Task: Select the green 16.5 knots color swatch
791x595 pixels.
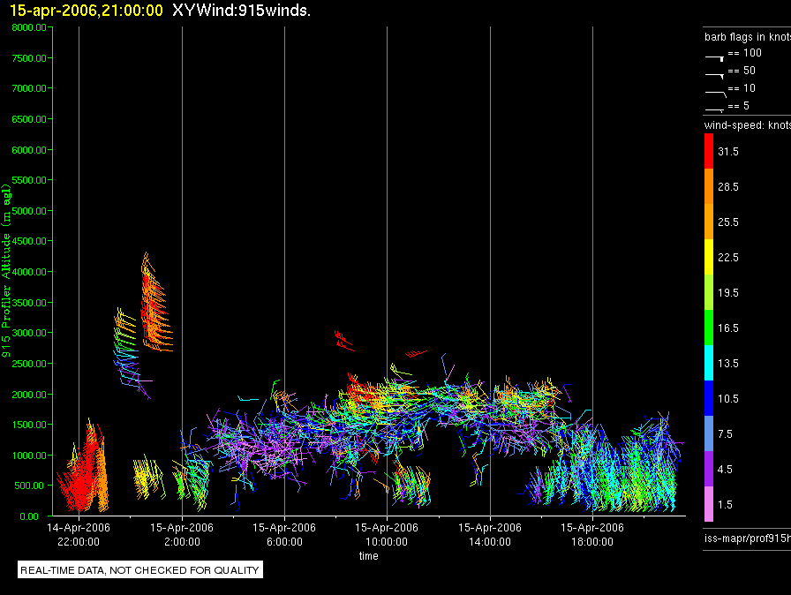Action: [709, 328]
